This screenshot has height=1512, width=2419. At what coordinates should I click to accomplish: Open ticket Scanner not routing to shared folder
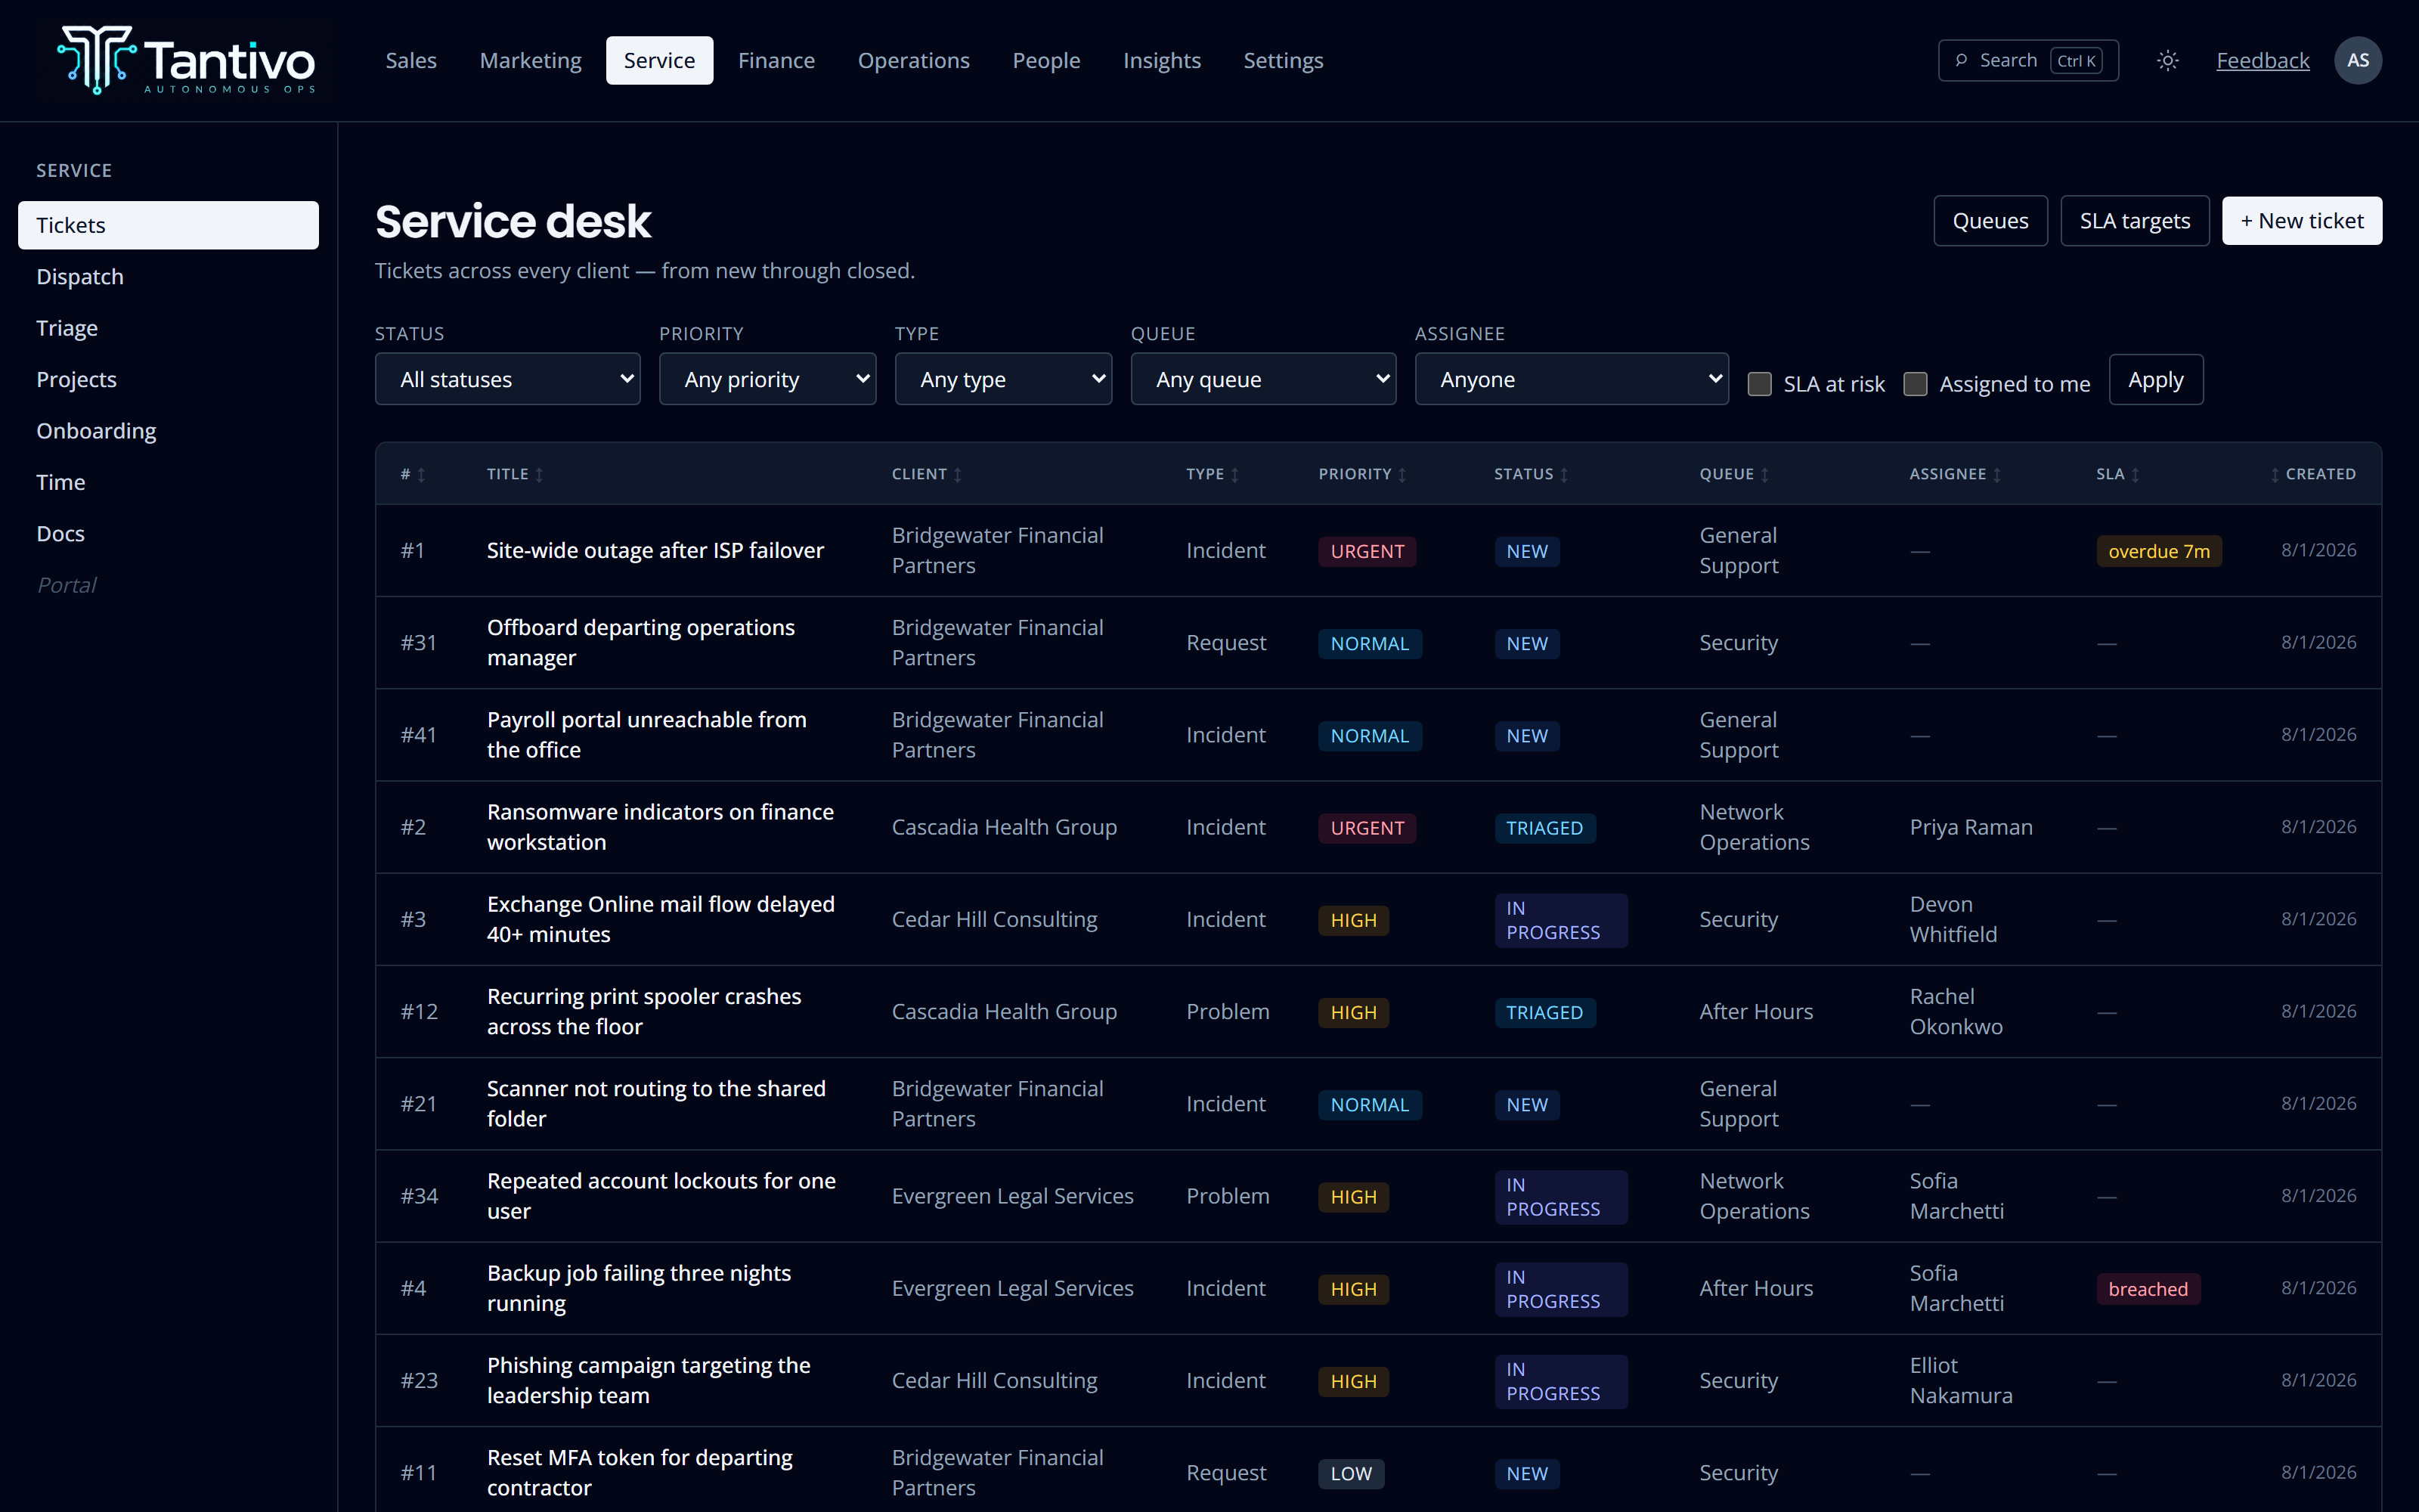657,1103
